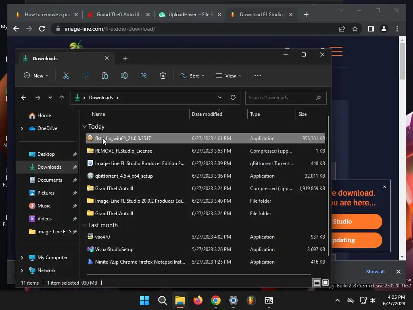
Task: Close the orange download popup
Action: pos(384,186)
